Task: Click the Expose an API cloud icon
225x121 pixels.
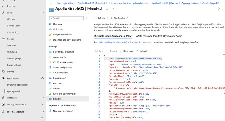Action: 50,78
